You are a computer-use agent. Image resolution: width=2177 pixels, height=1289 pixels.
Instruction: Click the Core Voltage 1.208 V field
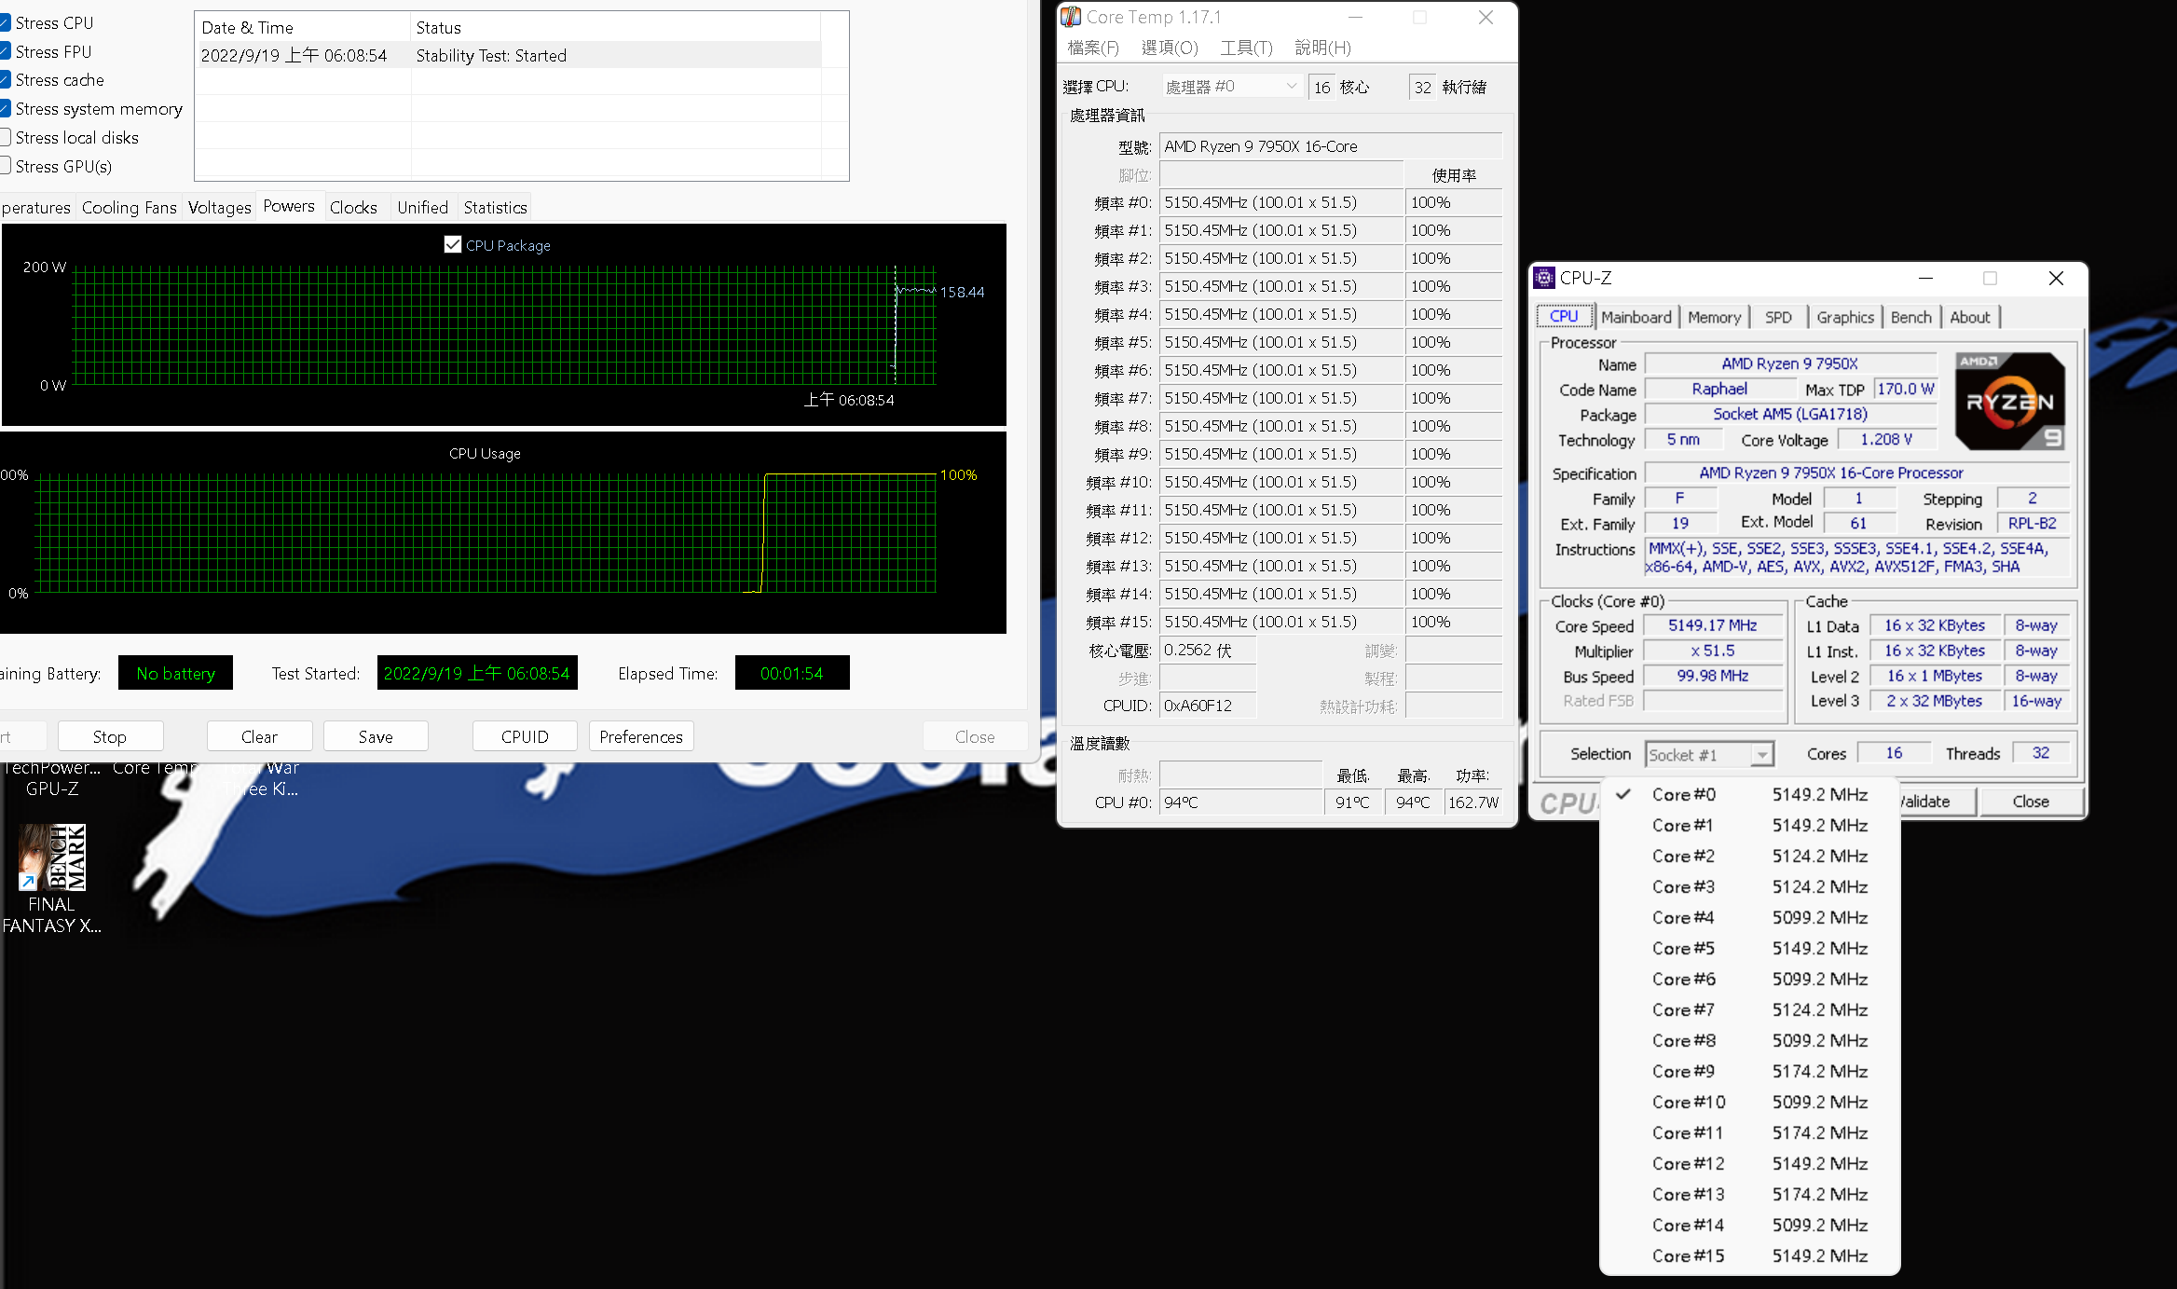point(1886,439)
